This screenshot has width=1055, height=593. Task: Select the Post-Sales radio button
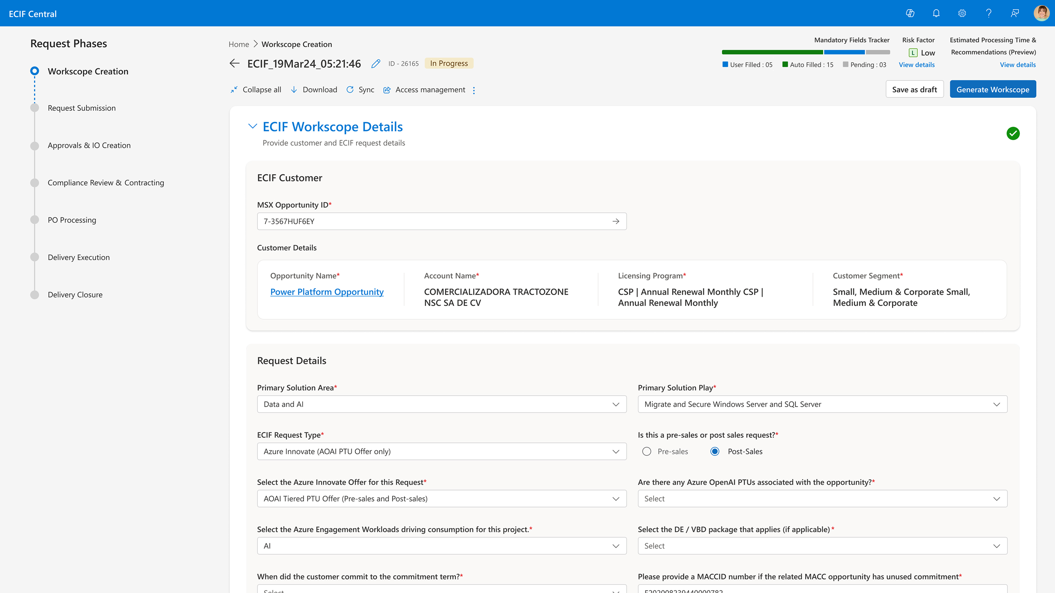715,451
